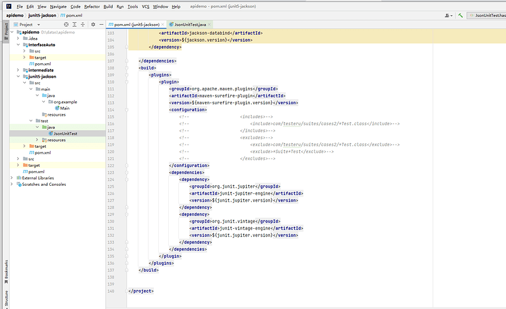Toggle the Structure tool window side button
The image size is (506, 309).
tap(6, 300)
